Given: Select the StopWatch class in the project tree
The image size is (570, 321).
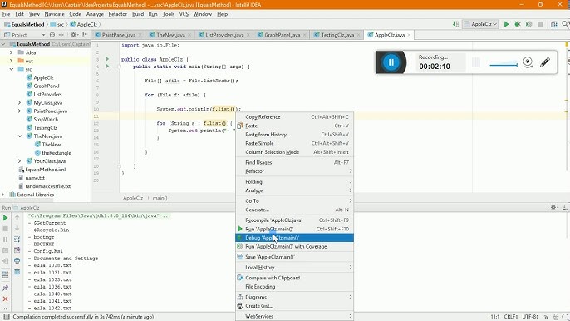Looking at the screenshot, I should click(x=46, y=120).
